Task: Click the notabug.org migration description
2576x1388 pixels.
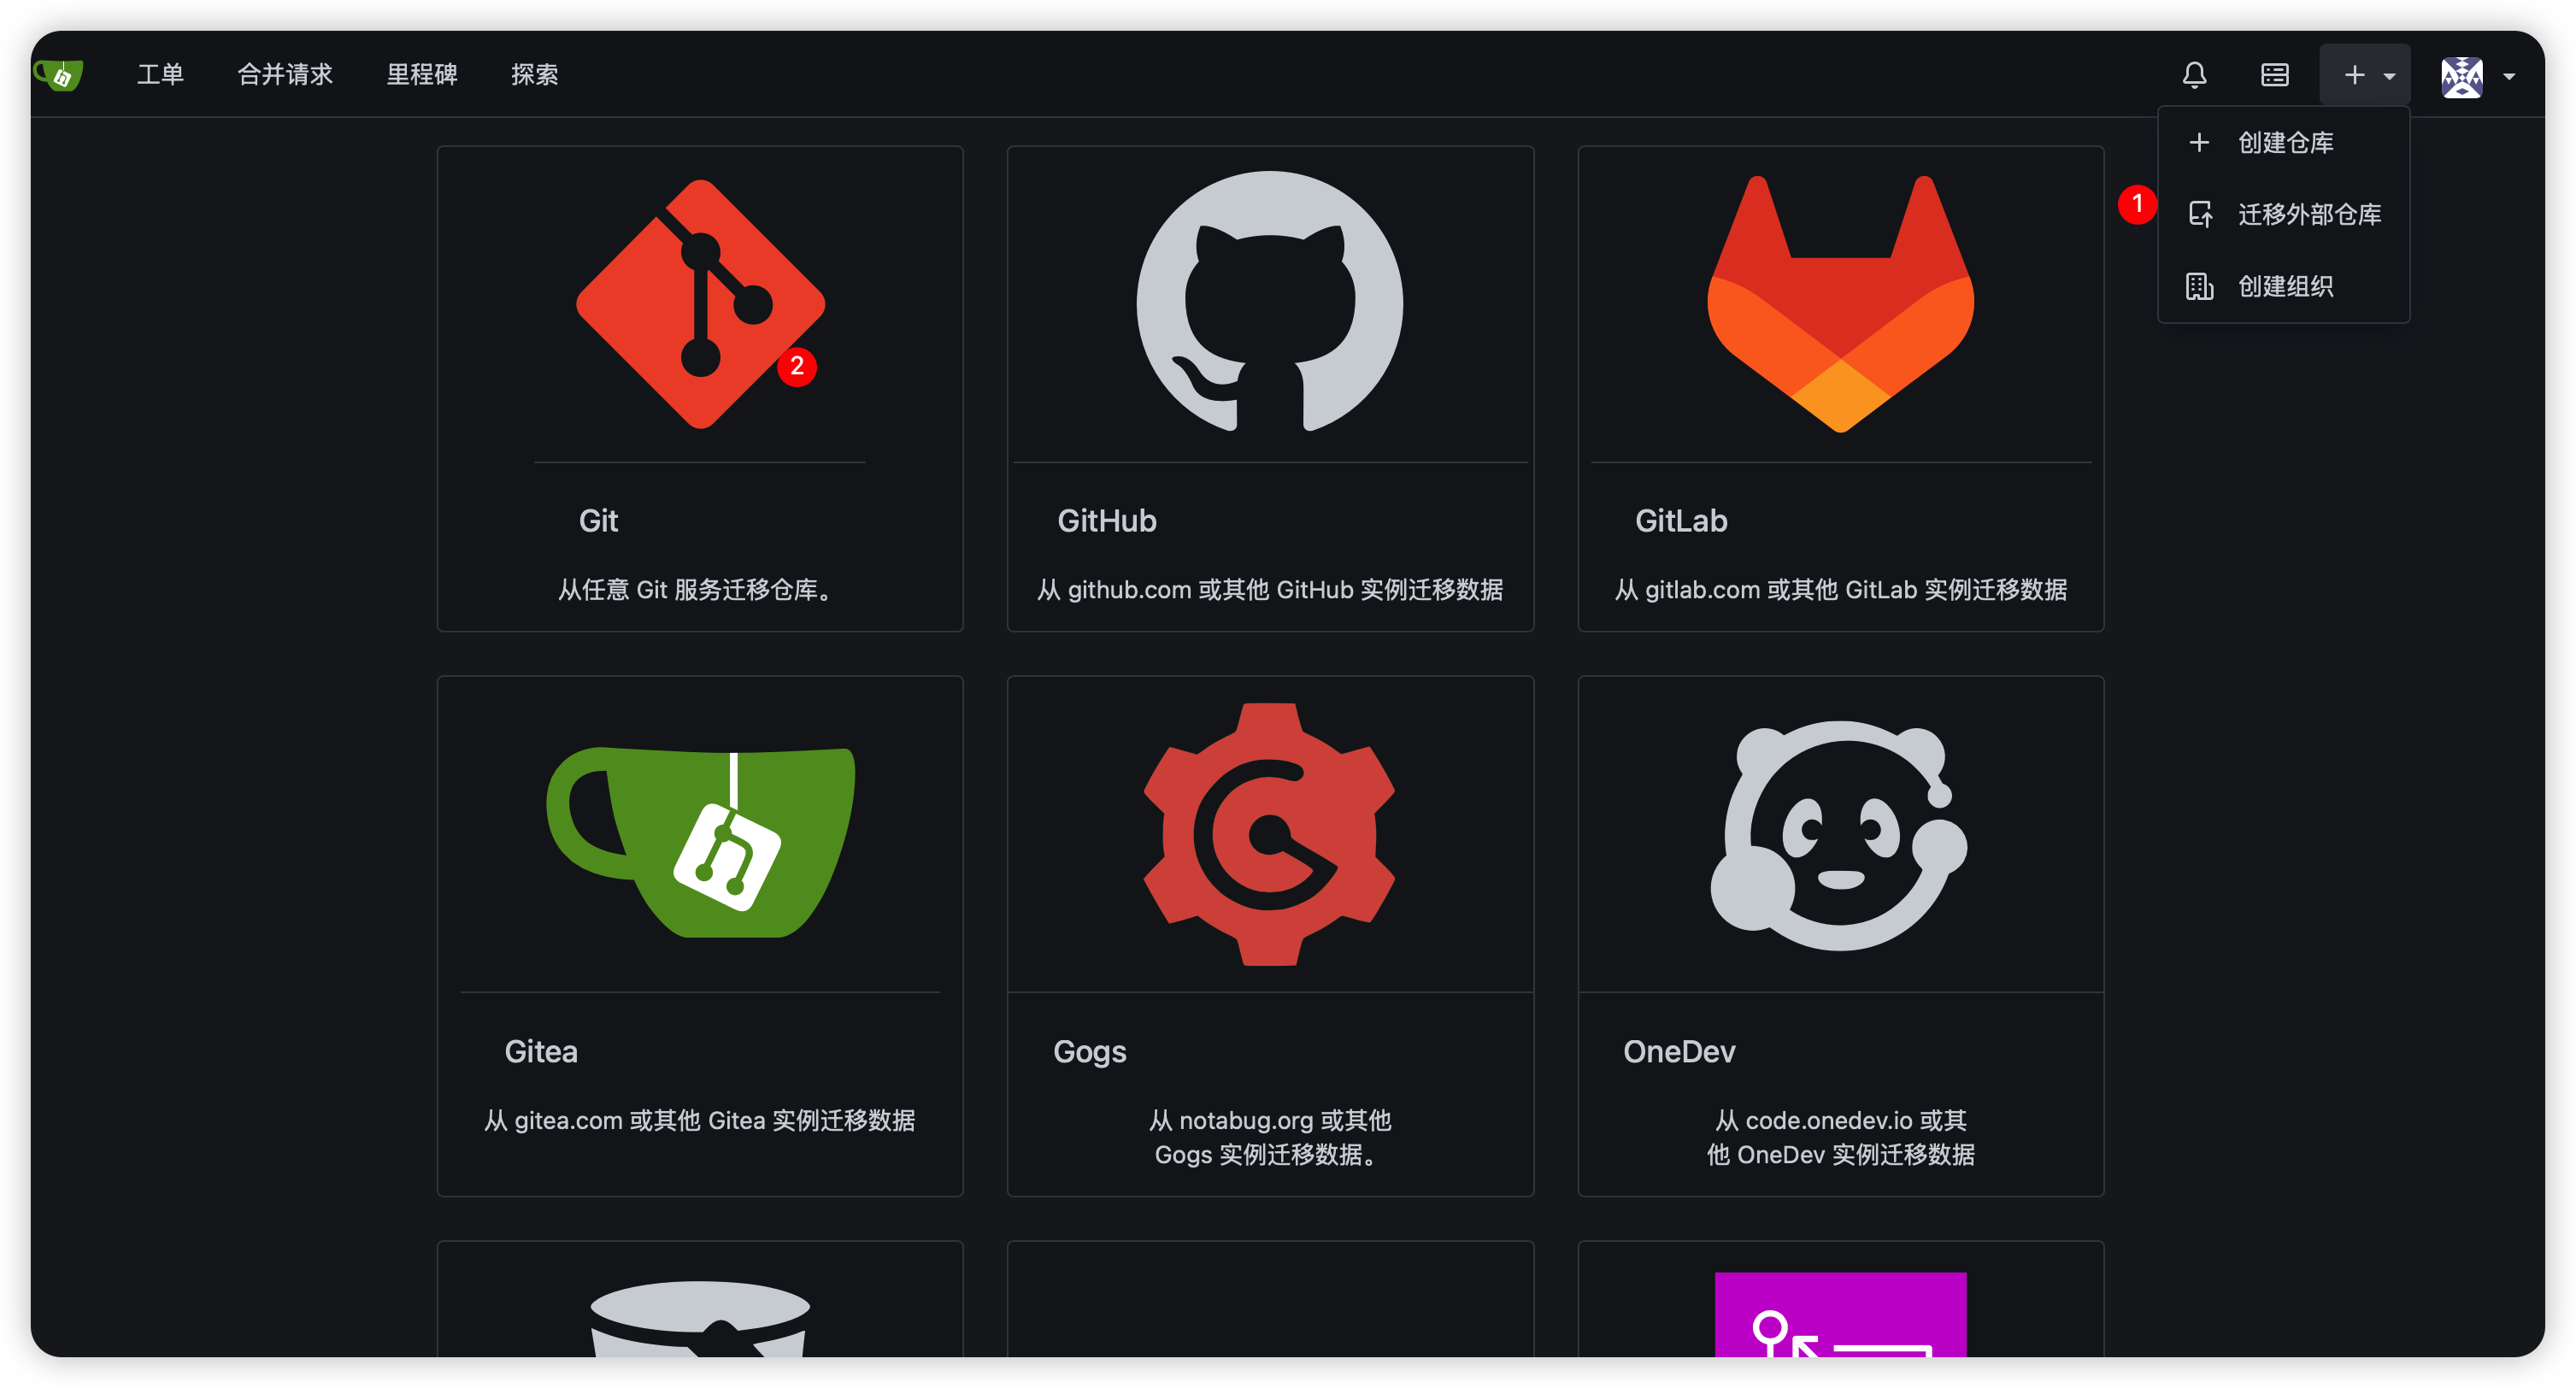Action: coord(1270,1137)
